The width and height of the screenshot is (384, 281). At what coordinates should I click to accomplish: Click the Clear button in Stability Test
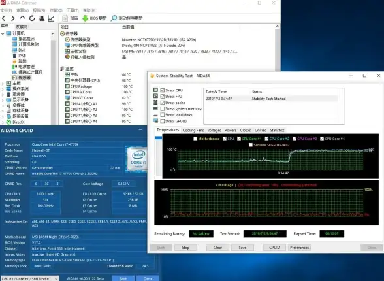pyautogui.click(x=217, y=248)
